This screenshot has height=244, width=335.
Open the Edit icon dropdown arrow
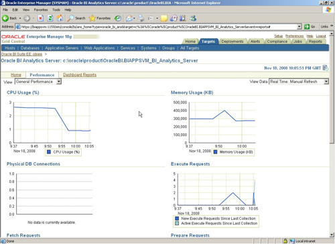(x=157, y=18)
